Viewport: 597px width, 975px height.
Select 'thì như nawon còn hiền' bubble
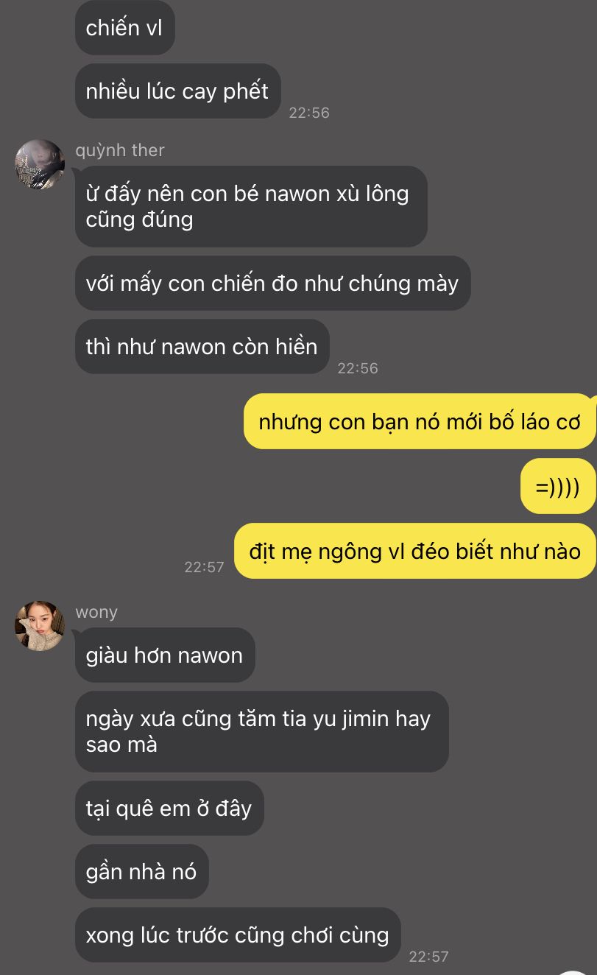pos(202,347)
